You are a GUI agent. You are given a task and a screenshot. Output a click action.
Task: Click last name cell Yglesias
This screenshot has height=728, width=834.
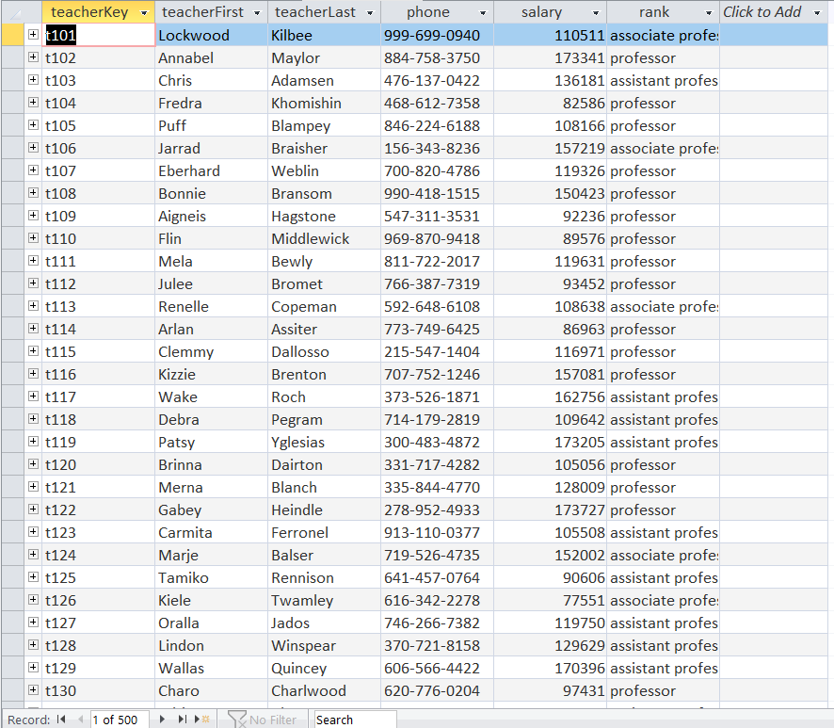tap(325, 443)
